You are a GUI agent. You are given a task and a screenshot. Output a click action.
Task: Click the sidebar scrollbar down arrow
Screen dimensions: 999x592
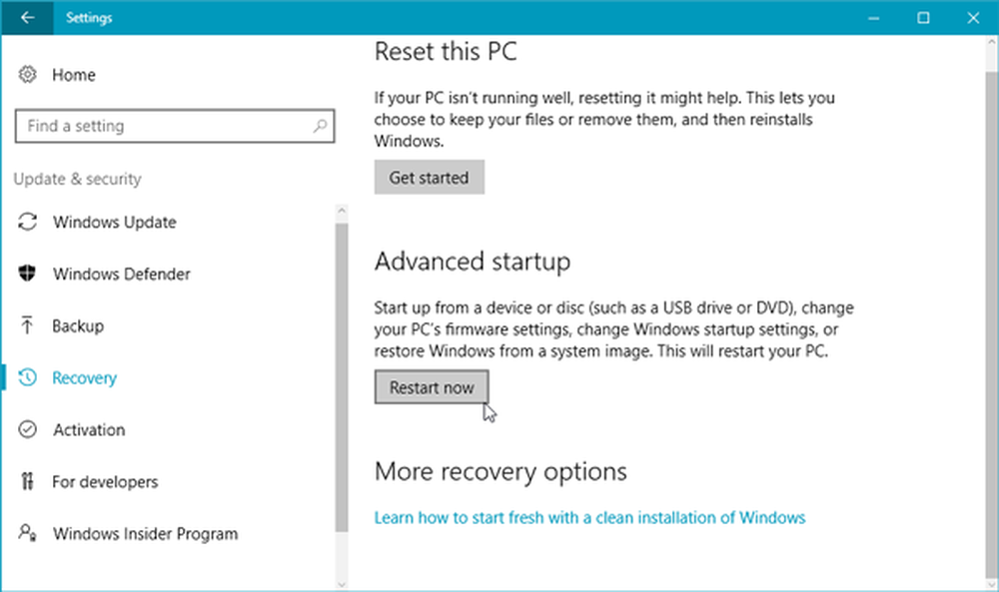point(342,584)
